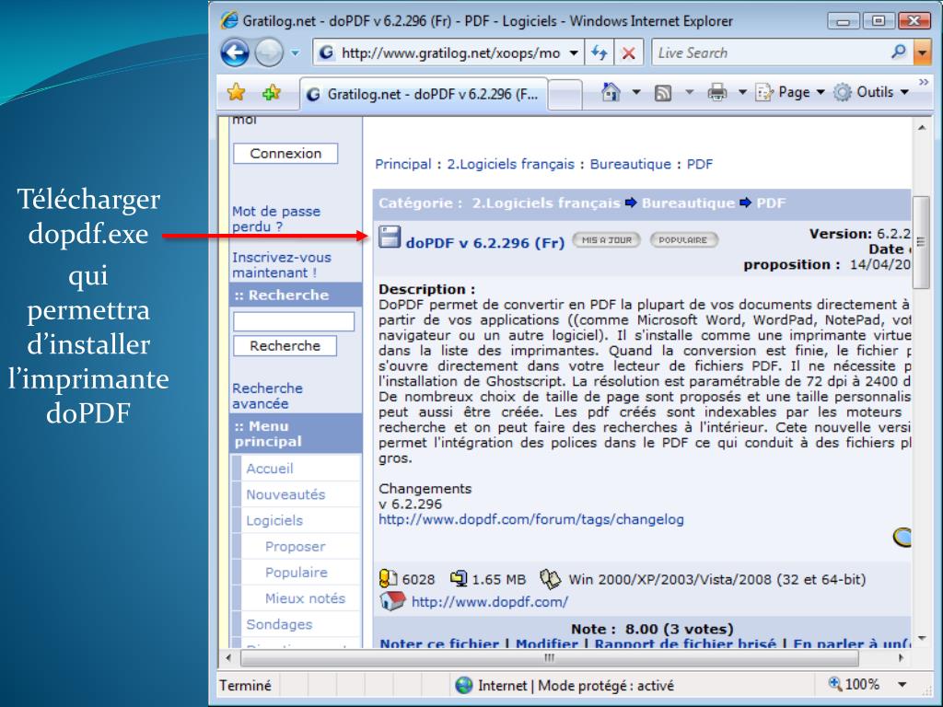Screen dimensions: 943x707
Task: Expand the address bar history dropdown
Action: click(x=574, y=52)
